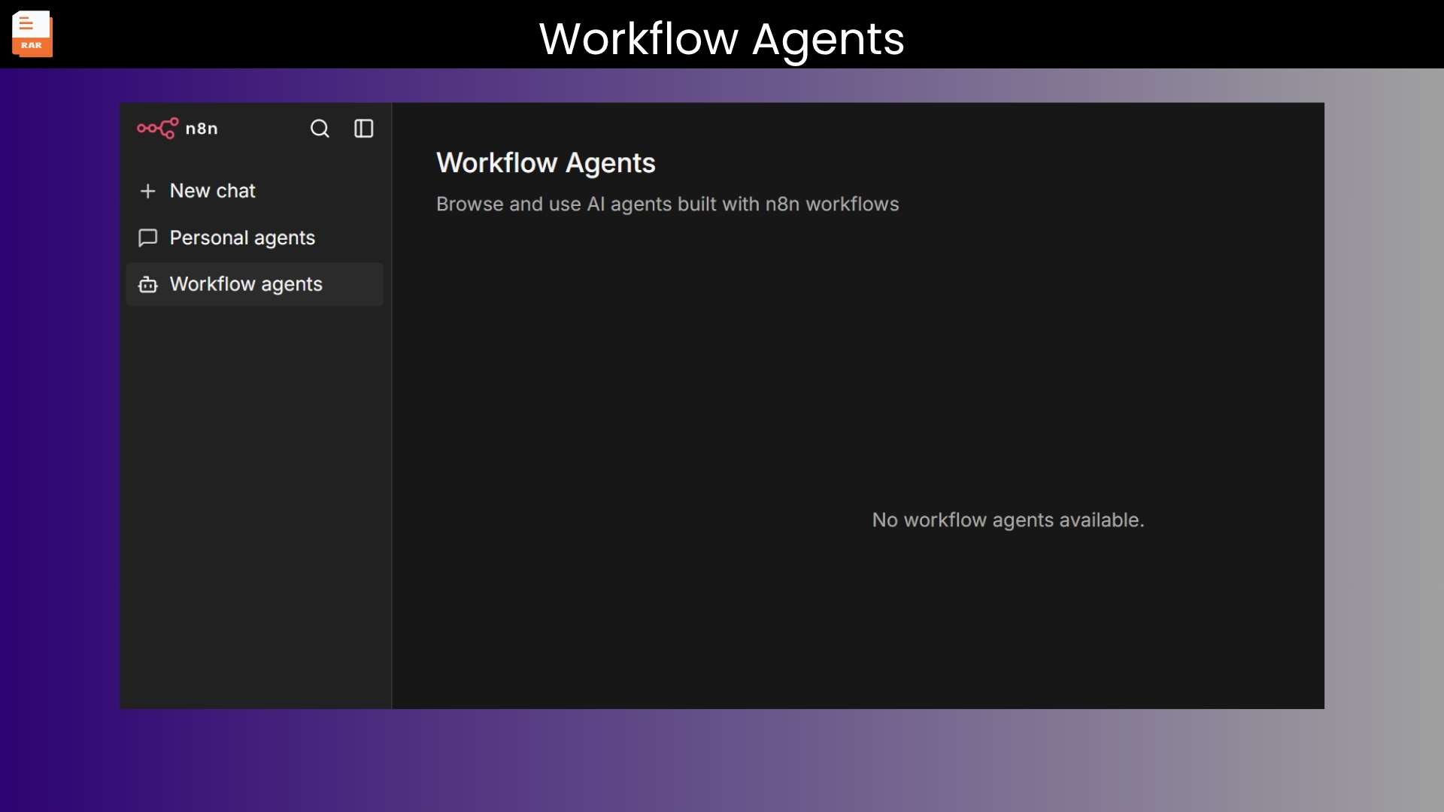This screenshot has height=812, width=1444.
Task: Click the plus icon for New chat
Action: [148, 191]
